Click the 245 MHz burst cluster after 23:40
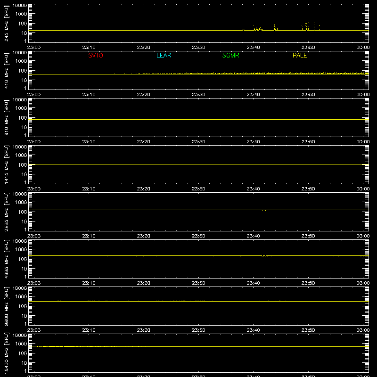This screenshot has width=377, height=377. 258,28
